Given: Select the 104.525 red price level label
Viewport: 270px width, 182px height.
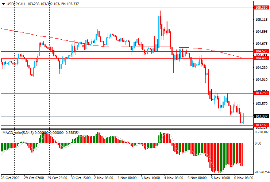Looking at the screenshot, I should [x=261, y=51].
